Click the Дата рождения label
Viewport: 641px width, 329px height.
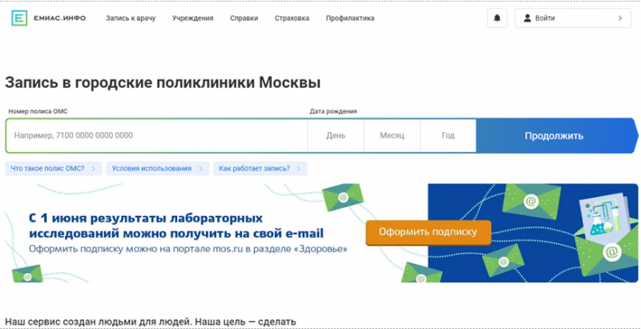tap(333, 111)
